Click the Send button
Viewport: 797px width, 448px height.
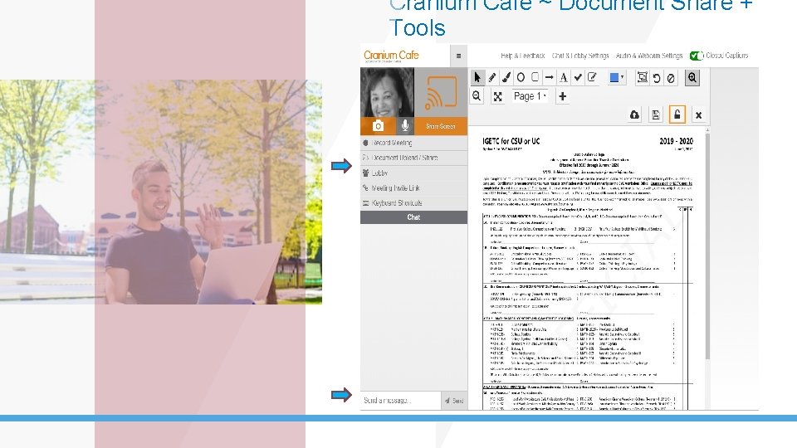coord(454,401)
